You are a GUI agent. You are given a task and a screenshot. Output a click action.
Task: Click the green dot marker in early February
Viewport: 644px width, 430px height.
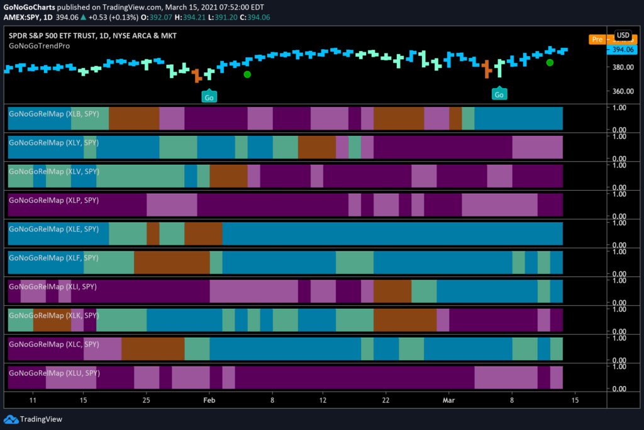(x=247, y=74)
